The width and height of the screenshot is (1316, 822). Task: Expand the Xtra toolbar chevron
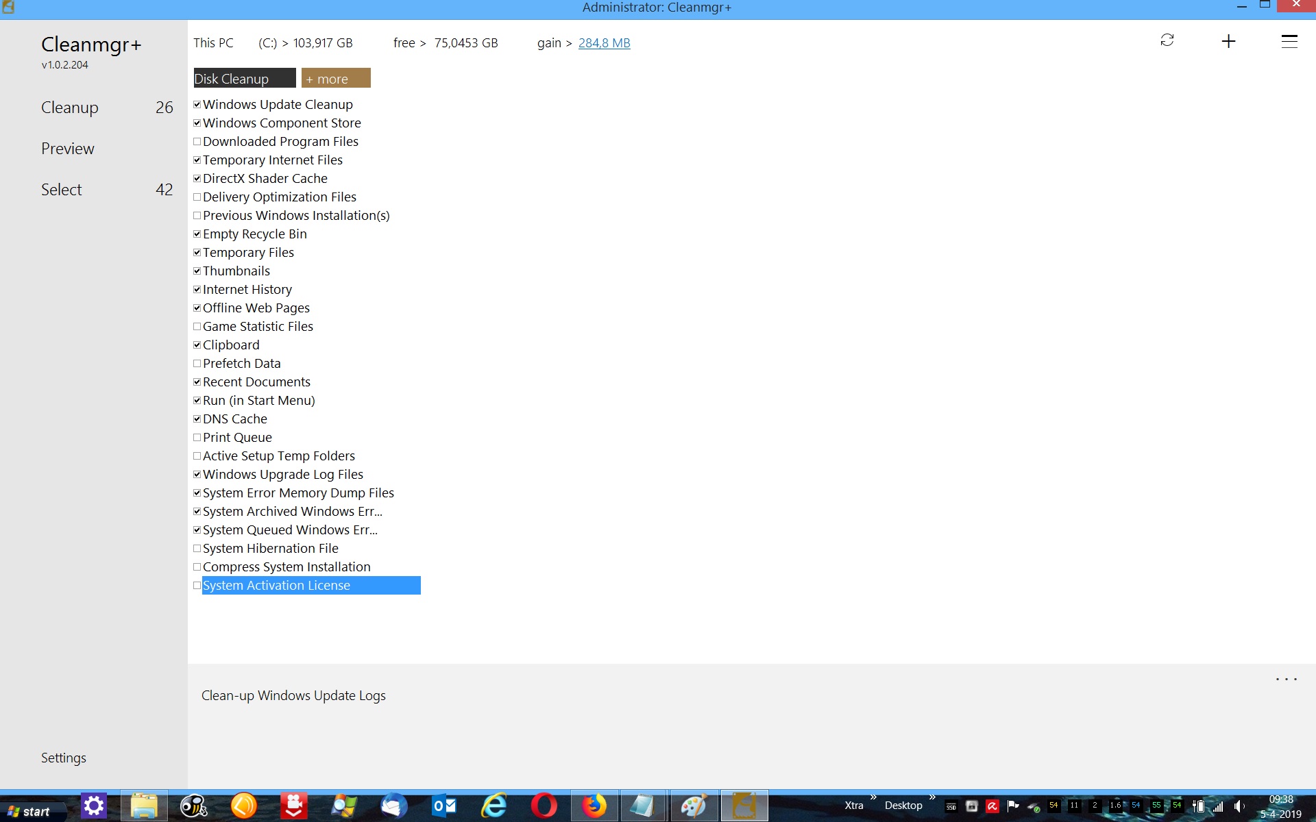873,797
